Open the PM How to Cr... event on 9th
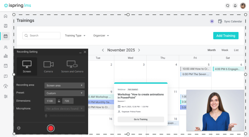This screenshot has width=249, height=137. (x=101, y=107)
